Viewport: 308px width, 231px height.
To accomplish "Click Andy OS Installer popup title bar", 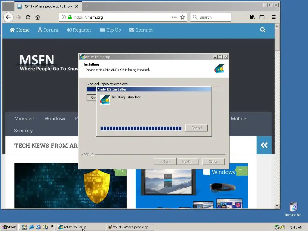I will tap(154, 89).
